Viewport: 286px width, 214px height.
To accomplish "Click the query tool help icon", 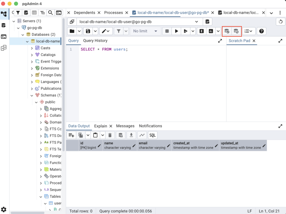I will coord(261,31).
